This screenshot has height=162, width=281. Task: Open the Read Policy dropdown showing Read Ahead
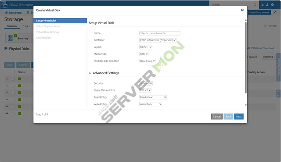click(153, 97)
